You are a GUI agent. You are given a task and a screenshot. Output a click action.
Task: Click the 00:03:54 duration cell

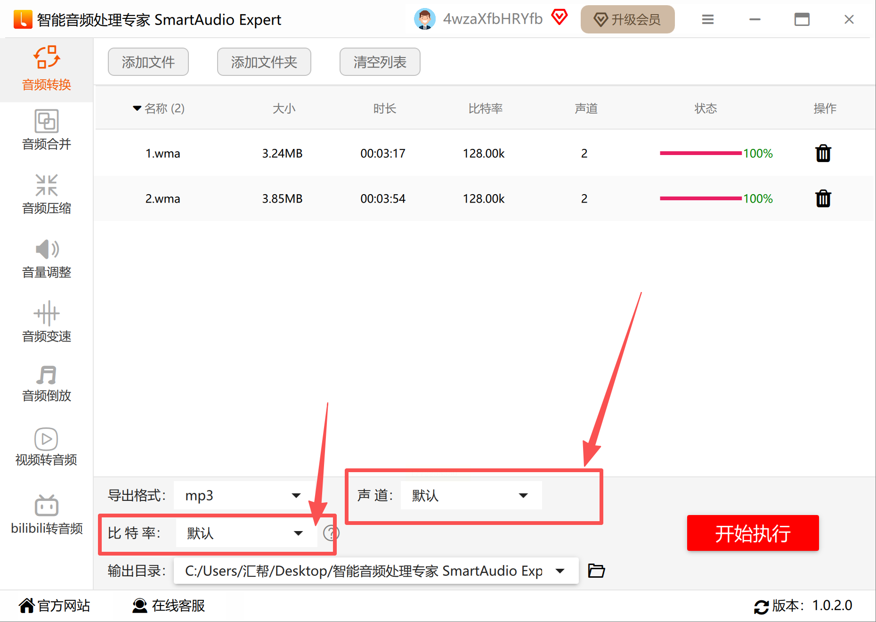pyautogui.click(x=383, y=199)
